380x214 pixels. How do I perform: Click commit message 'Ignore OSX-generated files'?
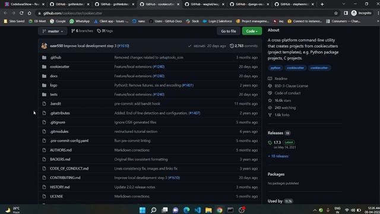pos(135,122)
